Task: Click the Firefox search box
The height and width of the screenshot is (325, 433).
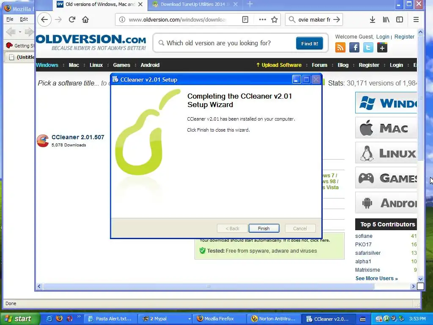Action: point(314,19)
